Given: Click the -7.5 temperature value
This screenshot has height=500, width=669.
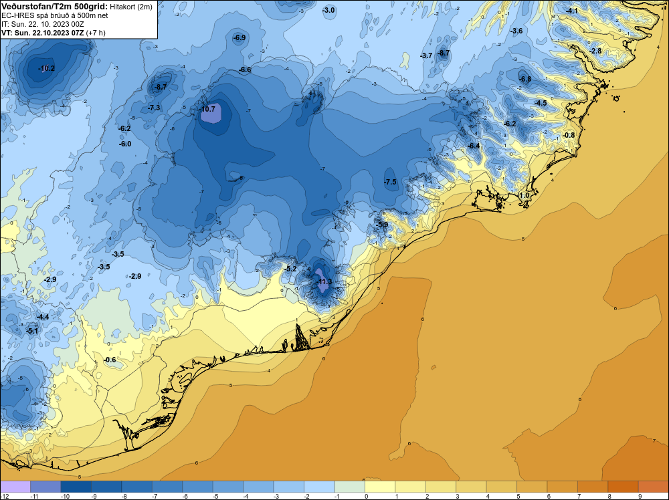Looking at the screenshot, I should point(390,182).
